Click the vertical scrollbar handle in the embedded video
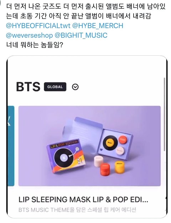Screen dimensions: 171x223 tap(164, 114)
